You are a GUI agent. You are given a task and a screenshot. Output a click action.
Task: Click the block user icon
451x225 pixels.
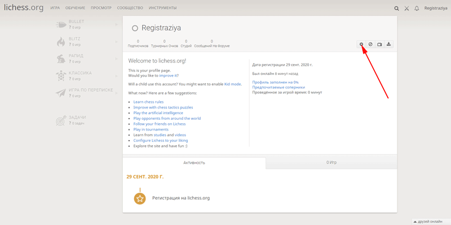coord(370,44)
